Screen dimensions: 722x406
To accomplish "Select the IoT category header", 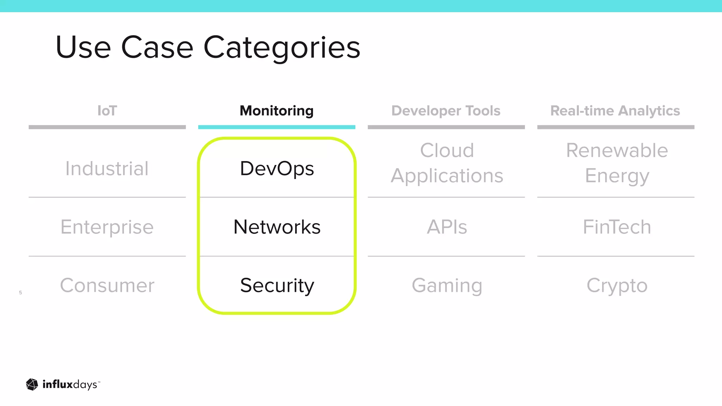I will tap(107, 111).
